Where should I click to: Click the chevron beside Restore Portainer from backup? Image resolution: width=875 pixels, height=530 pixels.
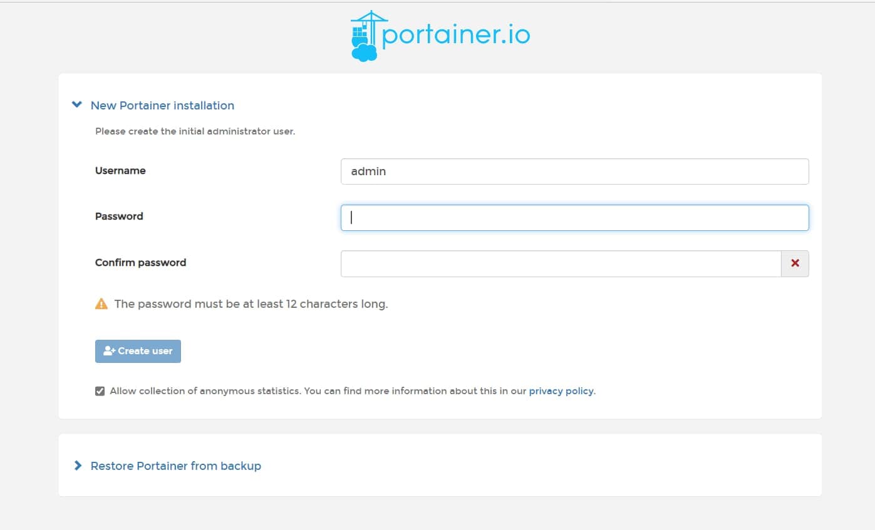point(78,465)
